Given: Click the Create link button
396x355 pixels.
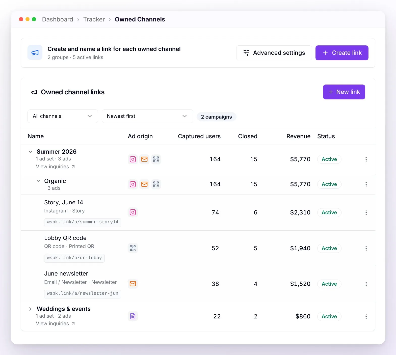Looking at the screenshot, I should pyautogui.click(x=342, y=53).
